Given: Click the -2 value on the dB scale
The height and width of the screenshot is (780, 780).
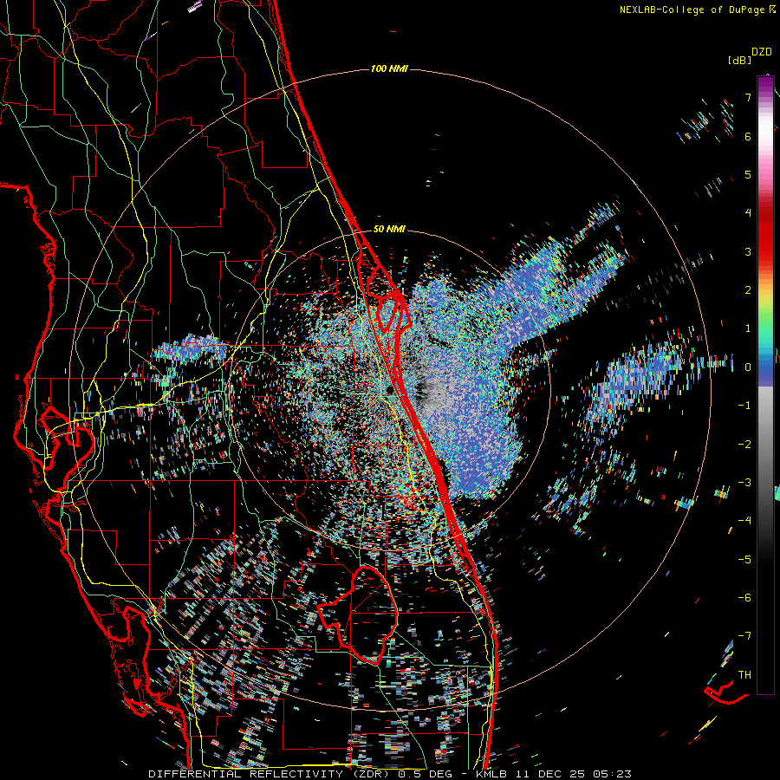Looking at the screenshot, I should (x=744, y=445).
